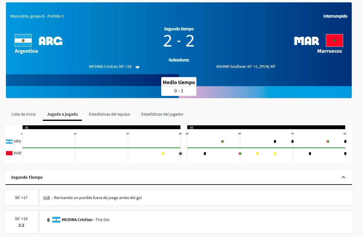
Task: Click Morocco's goal ball icon at 45'
Action: (180, 153)
